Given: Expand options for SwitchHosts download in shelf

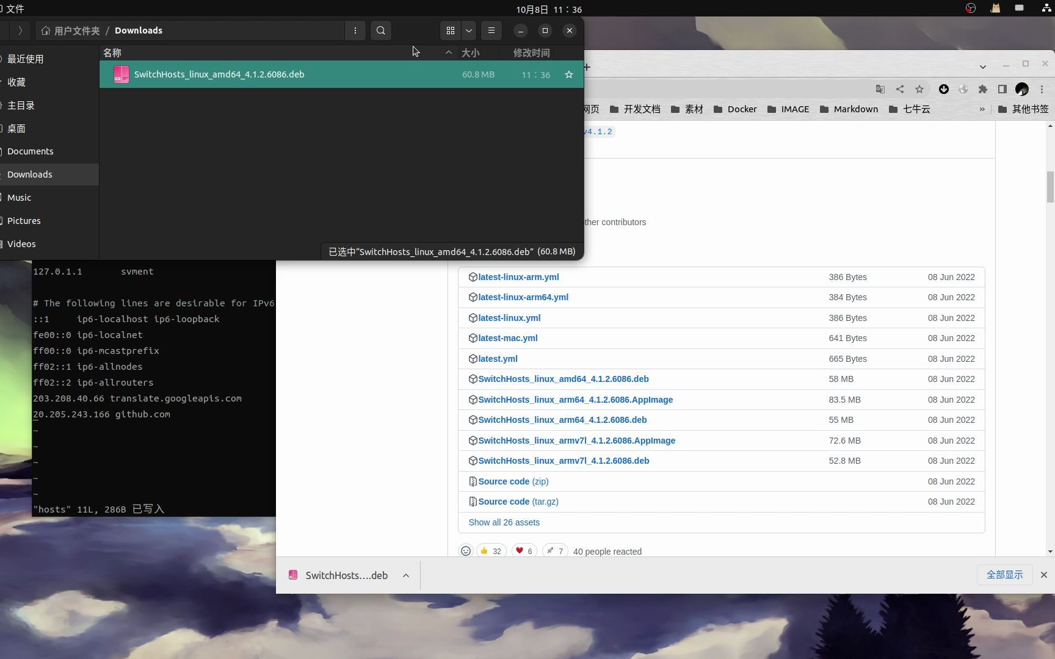Looking at the screenshot, I should (406, 575).
